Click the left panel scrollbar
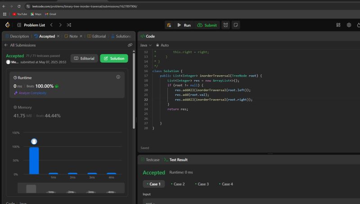This screenshot has width=360, height=204. pos(134,91)
